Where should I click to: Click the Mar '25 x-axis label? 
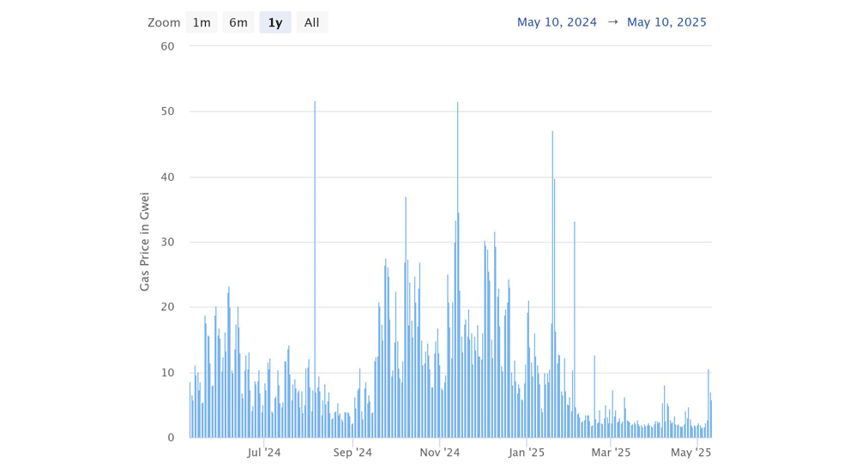coord(611,453)
